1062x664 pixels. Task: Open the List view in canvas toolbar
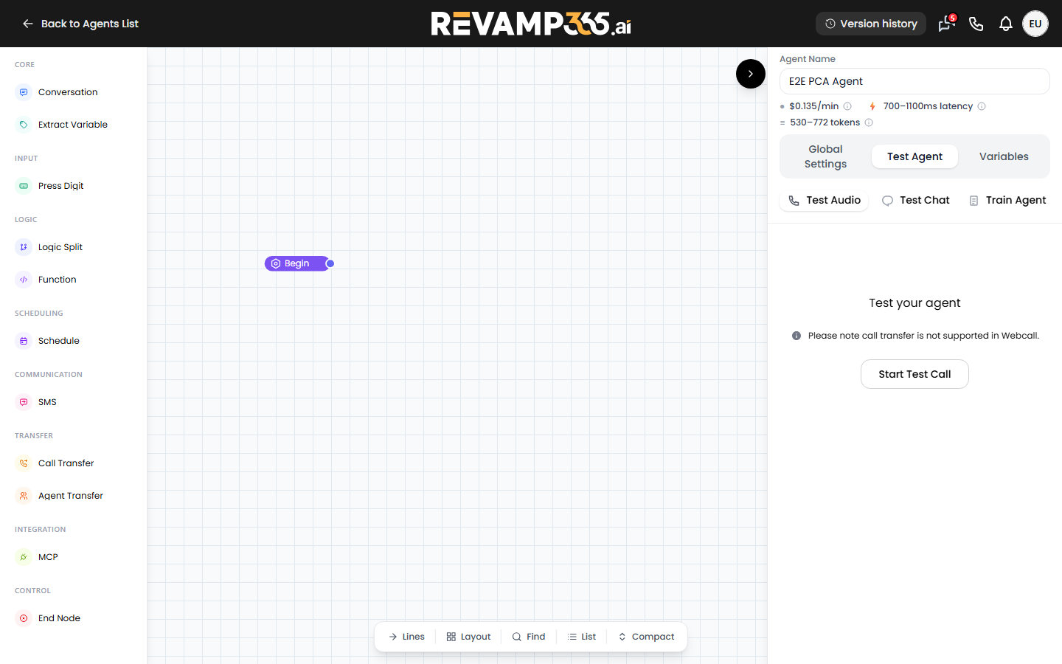click(582, 637)
